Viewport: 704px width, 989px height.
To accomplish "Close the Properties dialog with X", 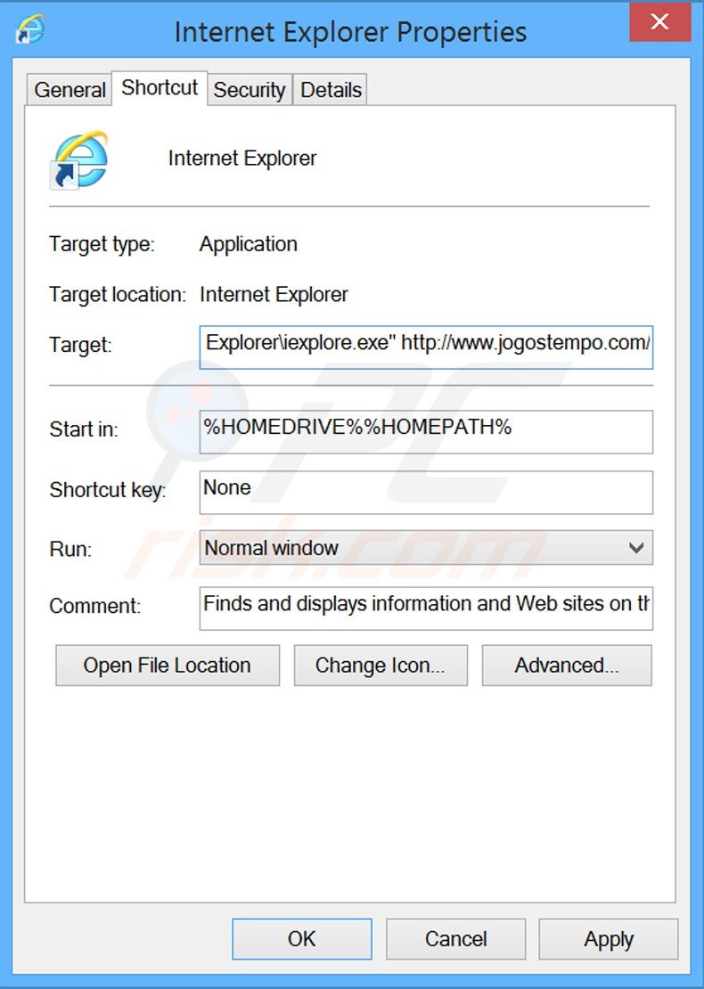I will (659, 22).
